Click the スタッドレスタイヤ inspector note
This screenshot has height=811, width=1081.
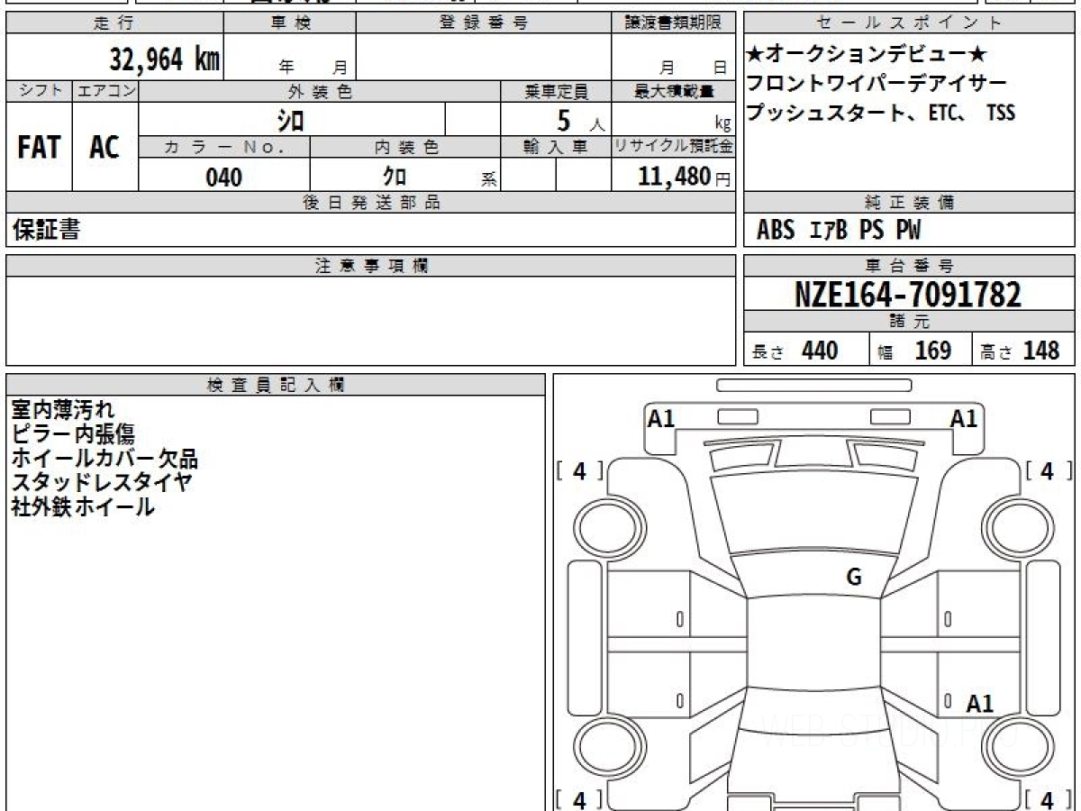(x=101, y=483)
